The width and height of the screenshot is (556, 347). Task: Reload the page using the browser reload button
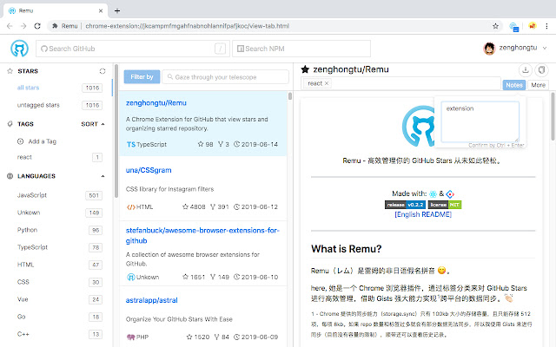(37, 26)
